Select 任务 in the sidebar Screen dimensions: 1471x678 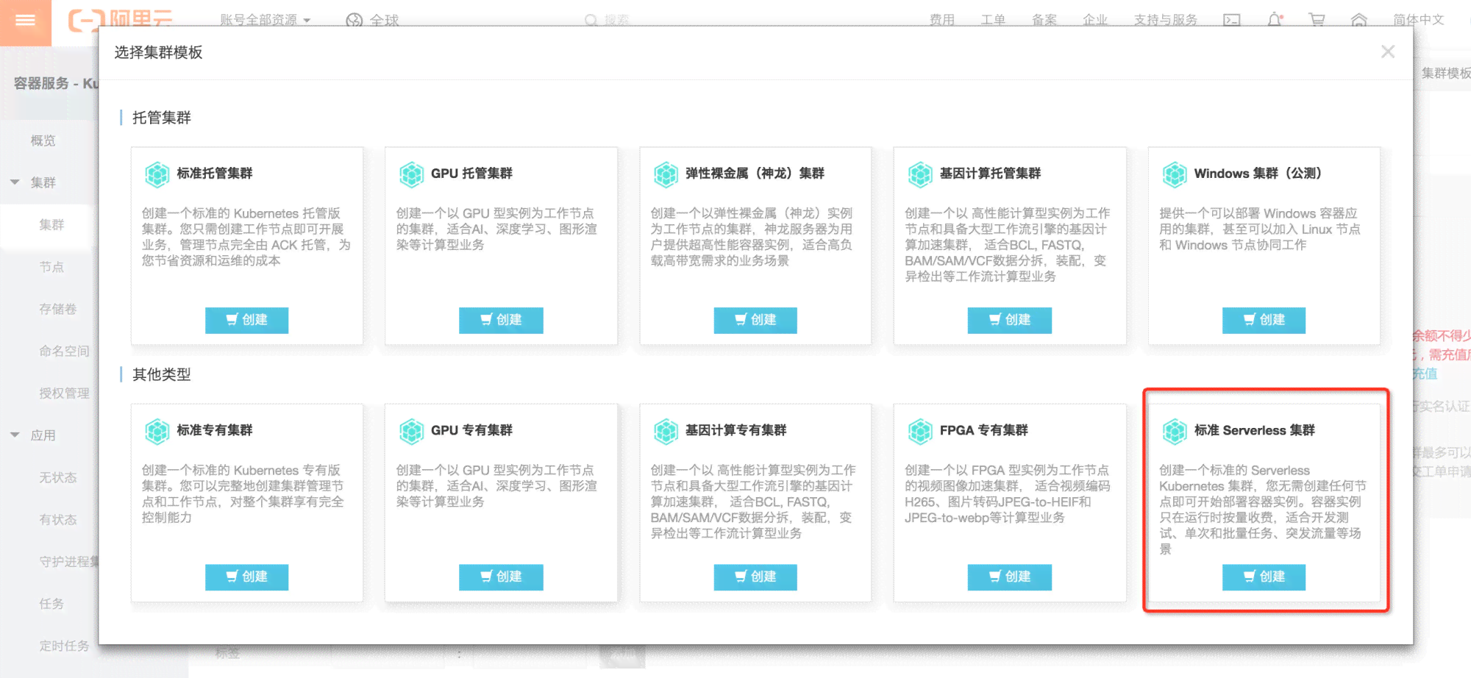point(51,604)
